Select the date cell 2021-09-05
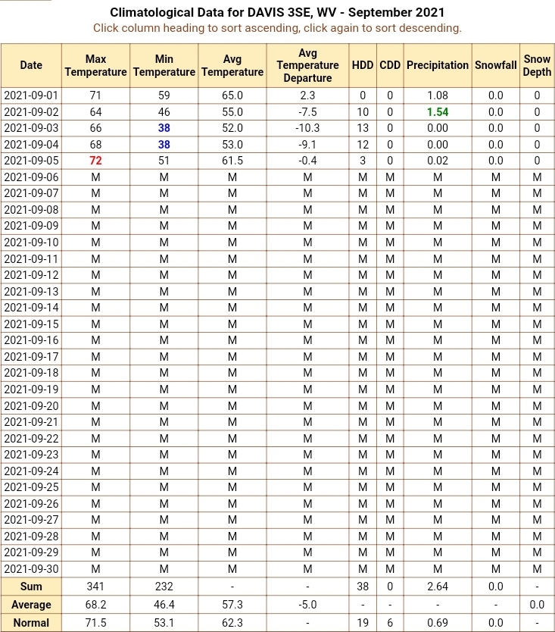 tap(31, 161)
